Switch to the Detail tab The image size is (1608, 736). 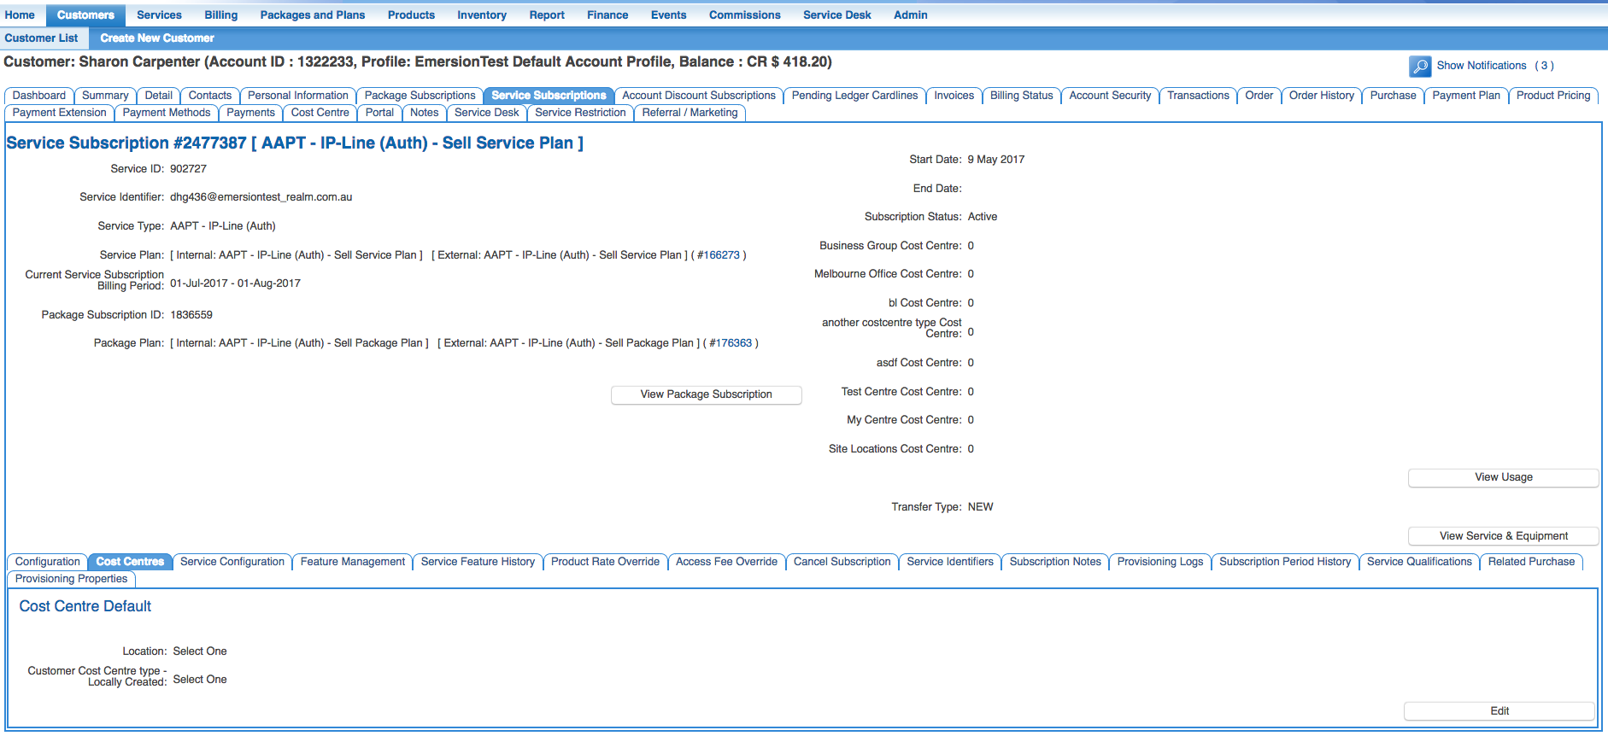(159, 96)
